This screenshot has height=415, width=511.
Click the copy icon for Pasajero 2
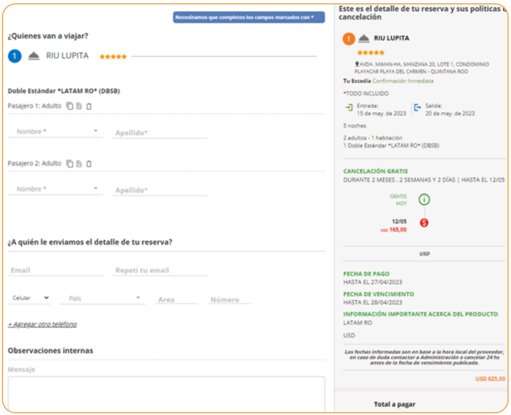(x=70, y=164)
